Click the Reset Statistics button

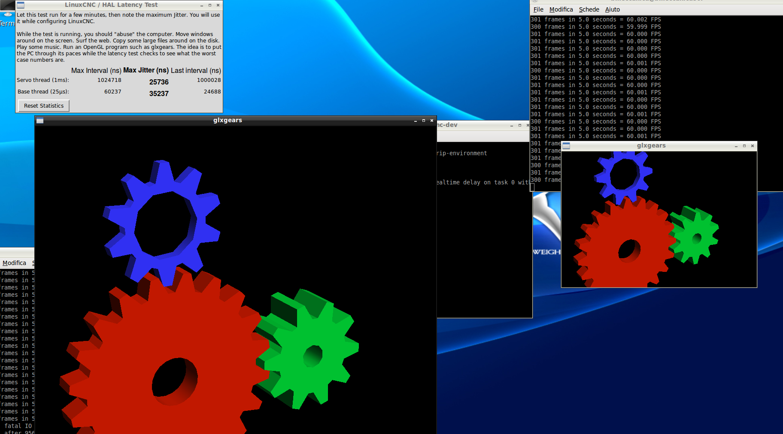tap(44, 105)
